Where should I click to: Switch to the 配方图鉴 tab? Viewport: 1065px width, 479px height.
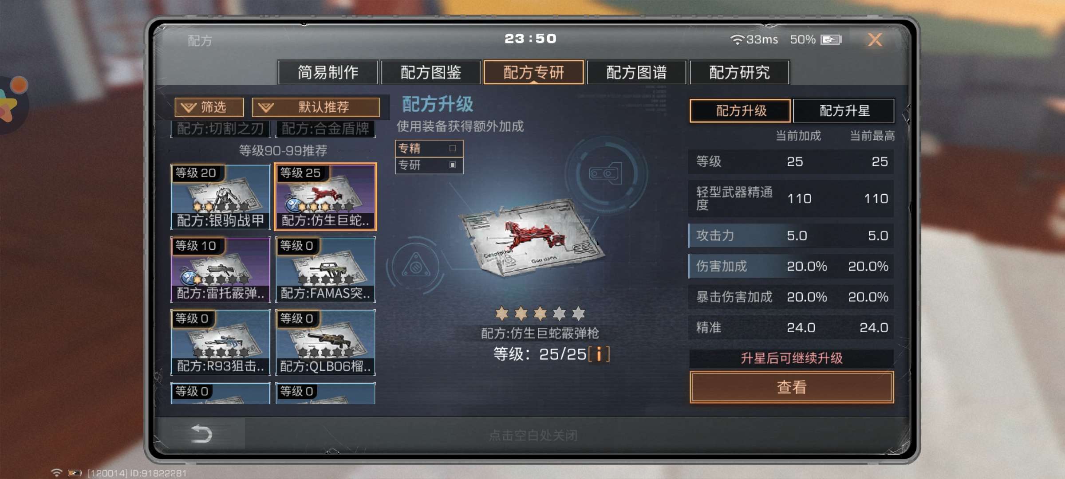point(430,72)
